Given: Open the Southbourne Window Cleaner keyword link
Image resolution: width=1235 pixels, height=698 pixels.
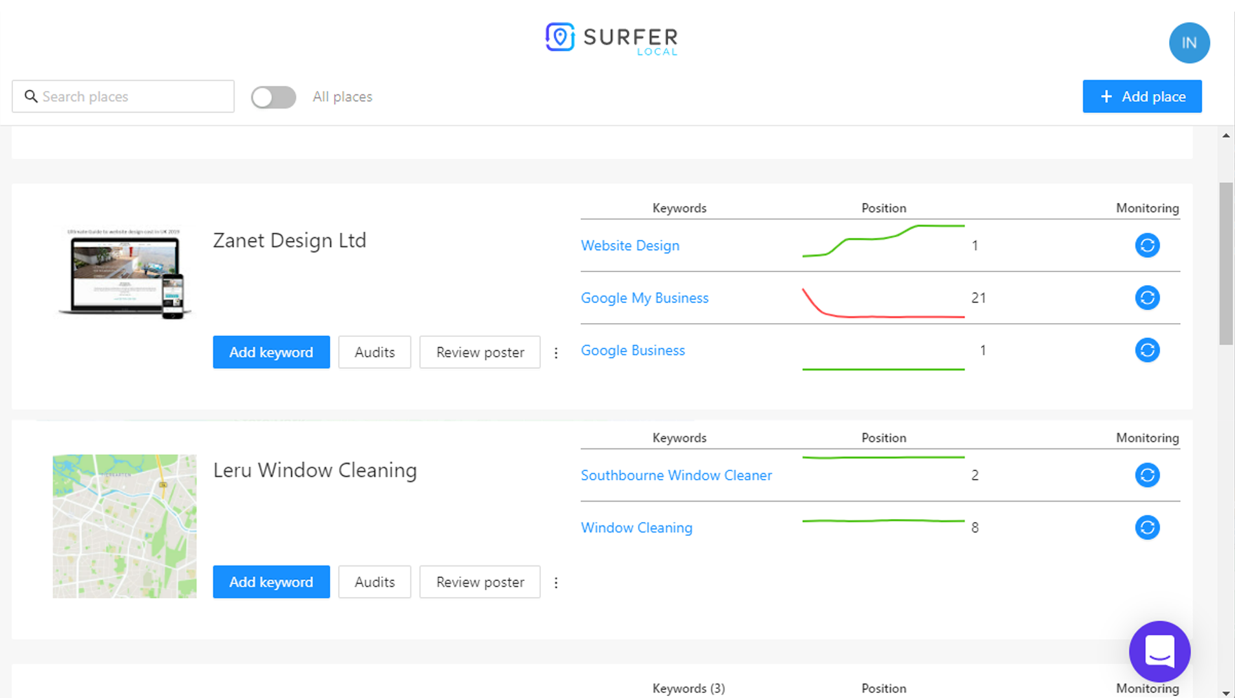Looking at the screenshot, I should coord(676,475).
